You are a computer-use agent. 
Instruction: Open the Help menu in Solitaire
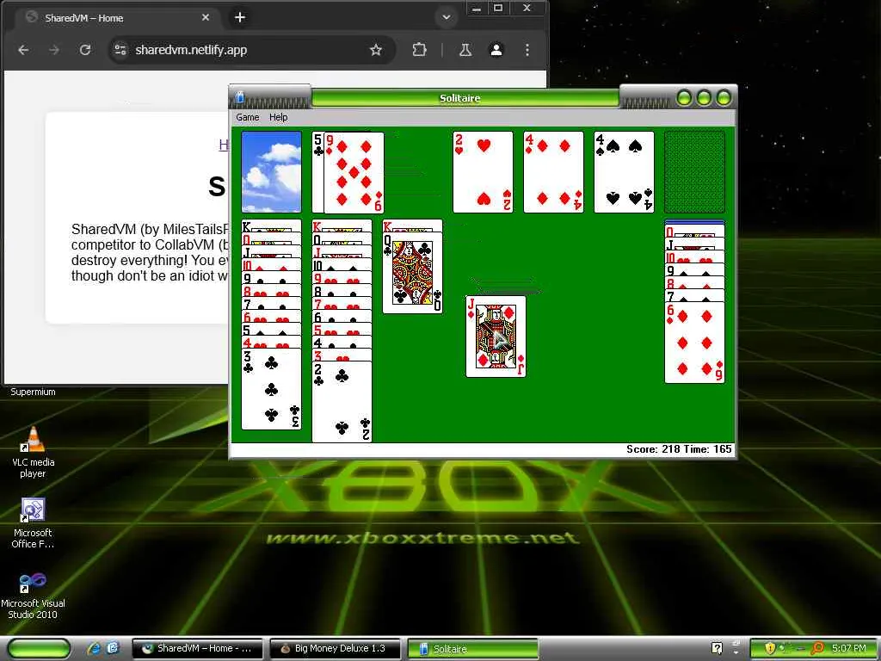(278, 117)
